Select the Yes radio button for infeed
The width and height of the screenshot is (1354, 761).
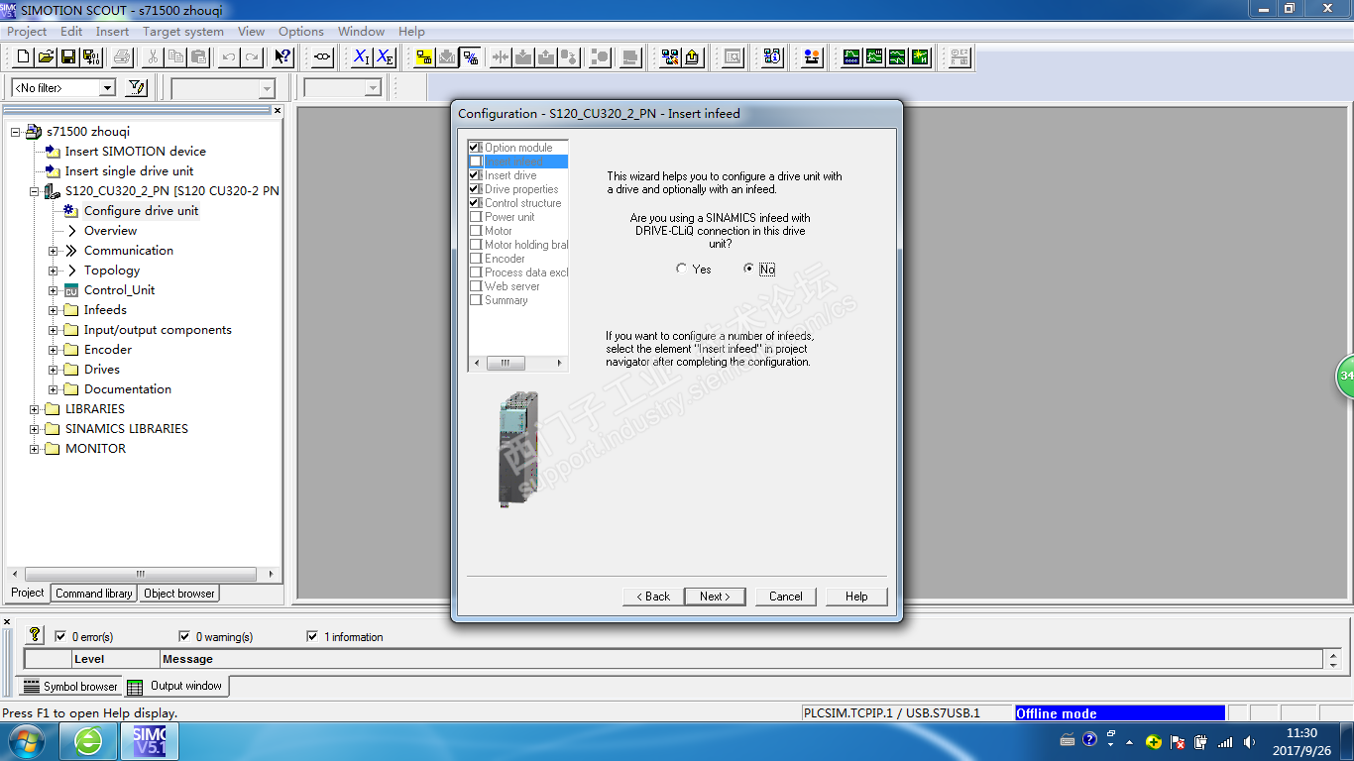coord(682,270)
